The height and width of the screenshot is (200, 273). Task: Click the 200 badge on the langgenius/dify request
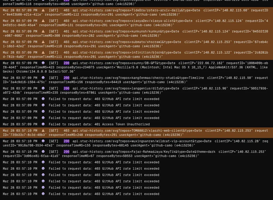(66, 88)
